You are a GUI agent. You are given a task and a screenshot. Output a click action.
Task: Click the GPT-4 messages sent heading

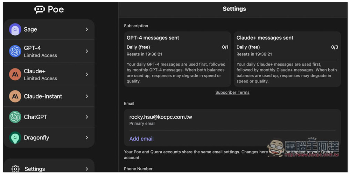pos(153,38)
